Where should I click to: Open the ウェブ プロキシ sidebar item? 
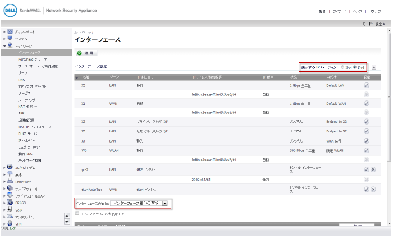pos(29,147)
